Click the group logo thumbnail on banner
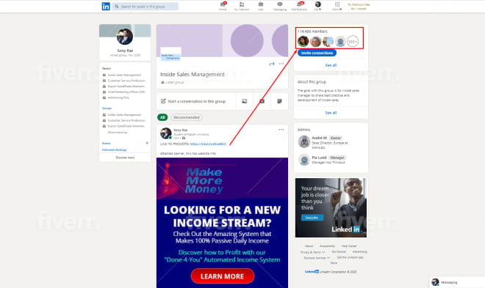 pyautogui.click(x=170, y=54)
